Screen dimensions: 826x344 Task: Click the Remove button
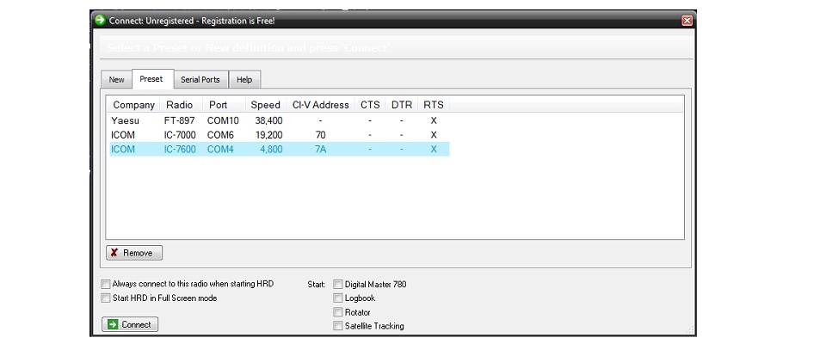[134, 253]
